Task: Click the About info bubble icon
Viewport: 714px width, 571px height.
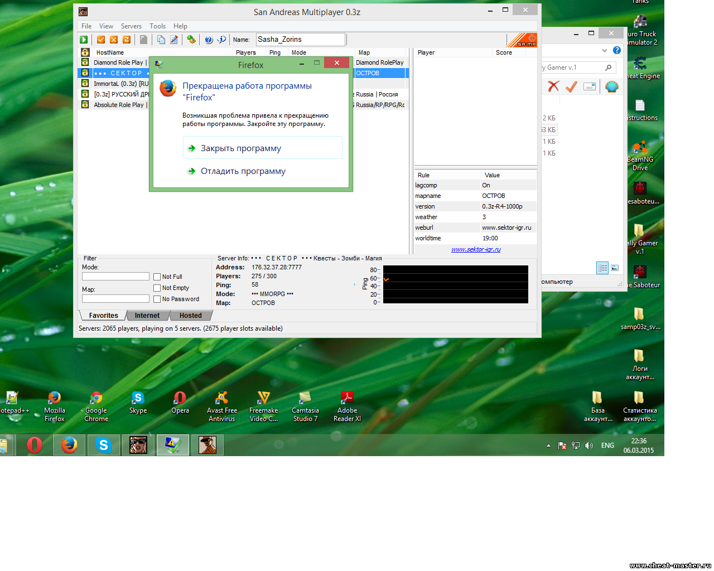Action: point(221,40)
